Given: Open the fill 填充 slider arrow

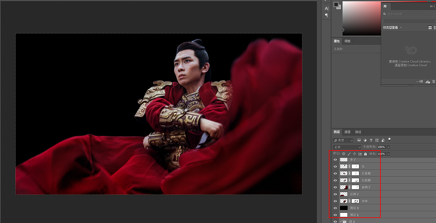Looking at the screenshot, I should tap(389, 154).
